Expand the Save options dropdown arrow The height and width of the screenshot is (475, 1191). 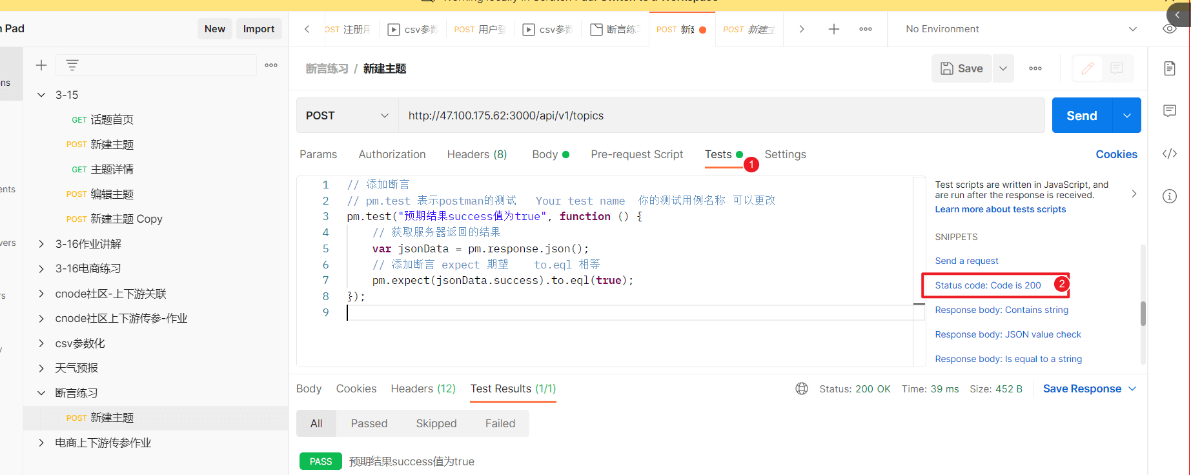[1003, 68]
